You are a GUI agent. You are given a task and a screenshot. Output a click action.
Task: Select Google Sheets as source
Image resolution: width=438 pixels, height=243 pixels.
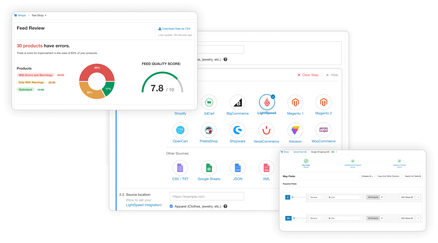[x=209, y=168]
